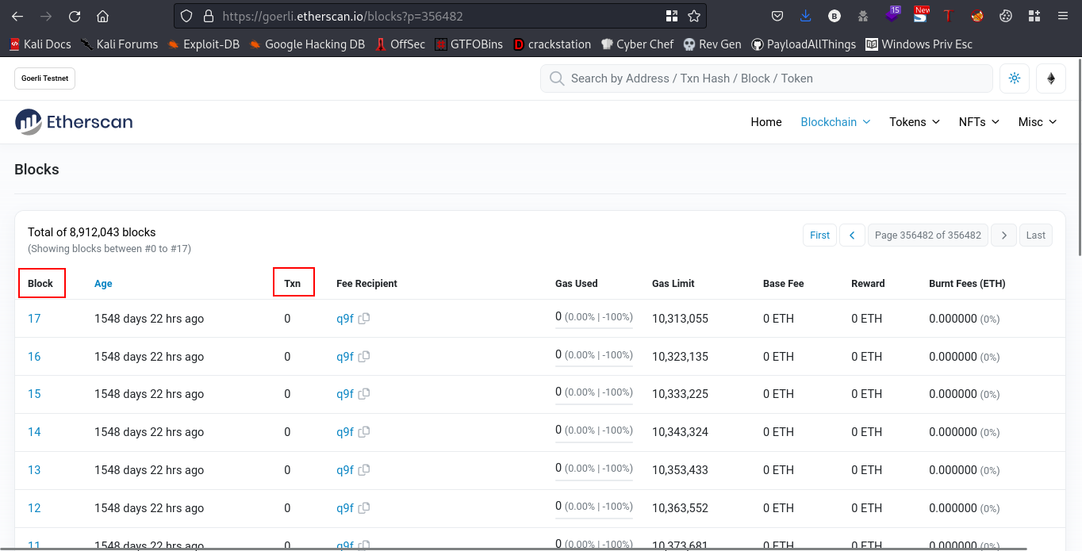Screen dimensions: 1082x551
Task: Open block 17 details link
Action: [x=34, y=319]
